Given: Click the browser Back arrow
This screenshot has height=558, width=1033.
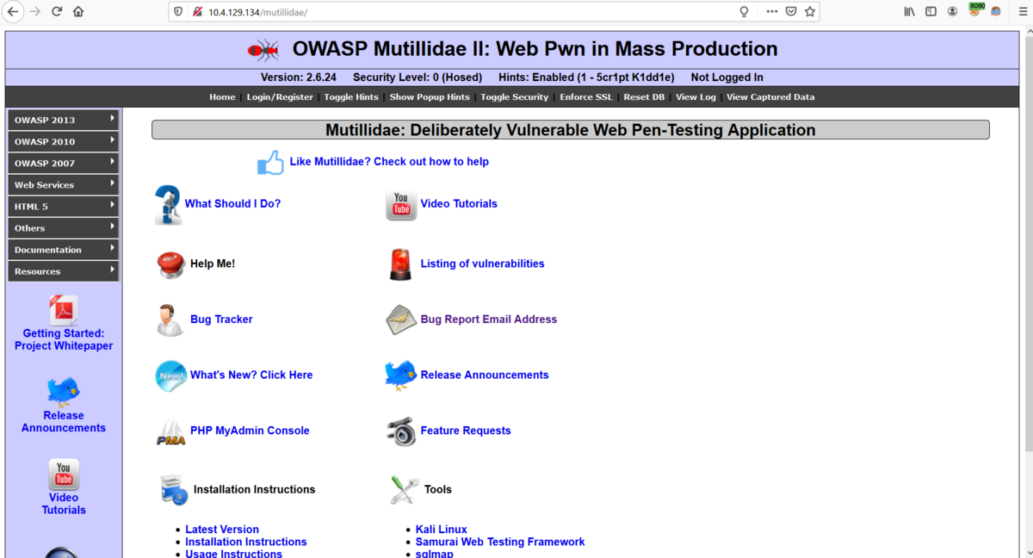Looking at the screenshot, I should point(13,11).
